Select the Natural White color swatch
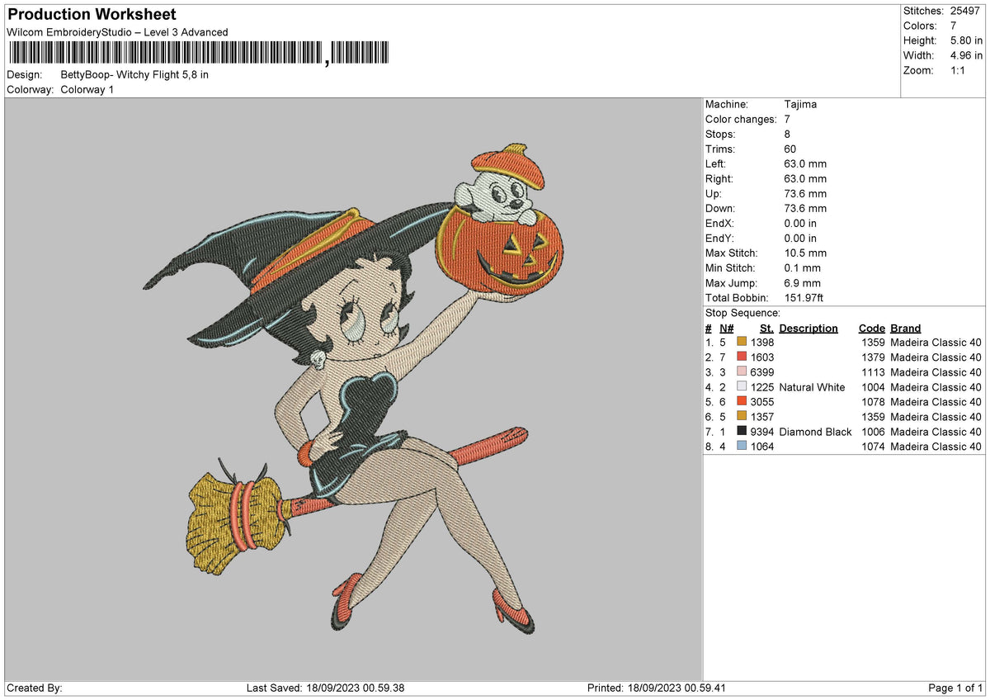 tap(741, 386)
